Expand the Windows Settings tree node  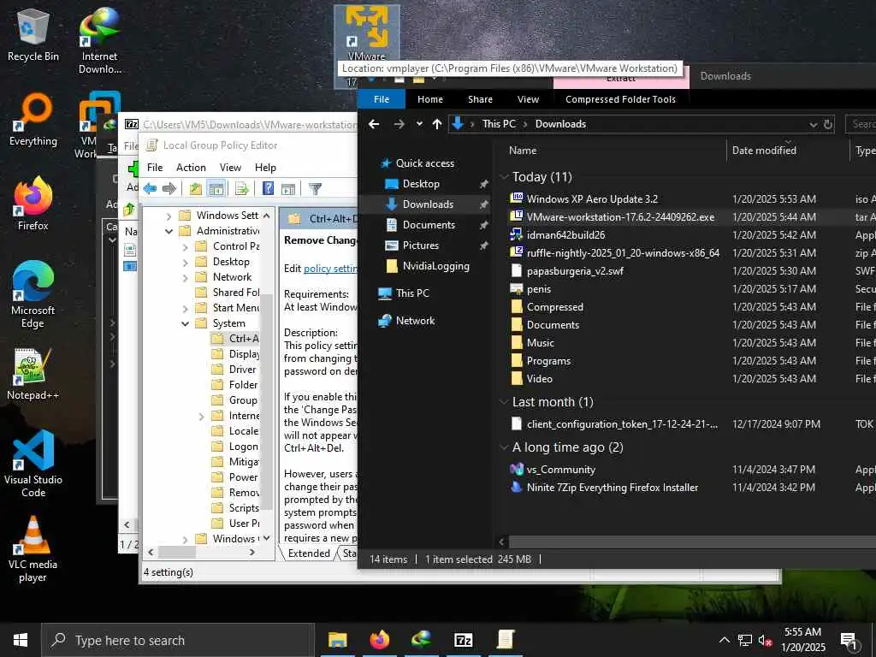tap(169, 216)
